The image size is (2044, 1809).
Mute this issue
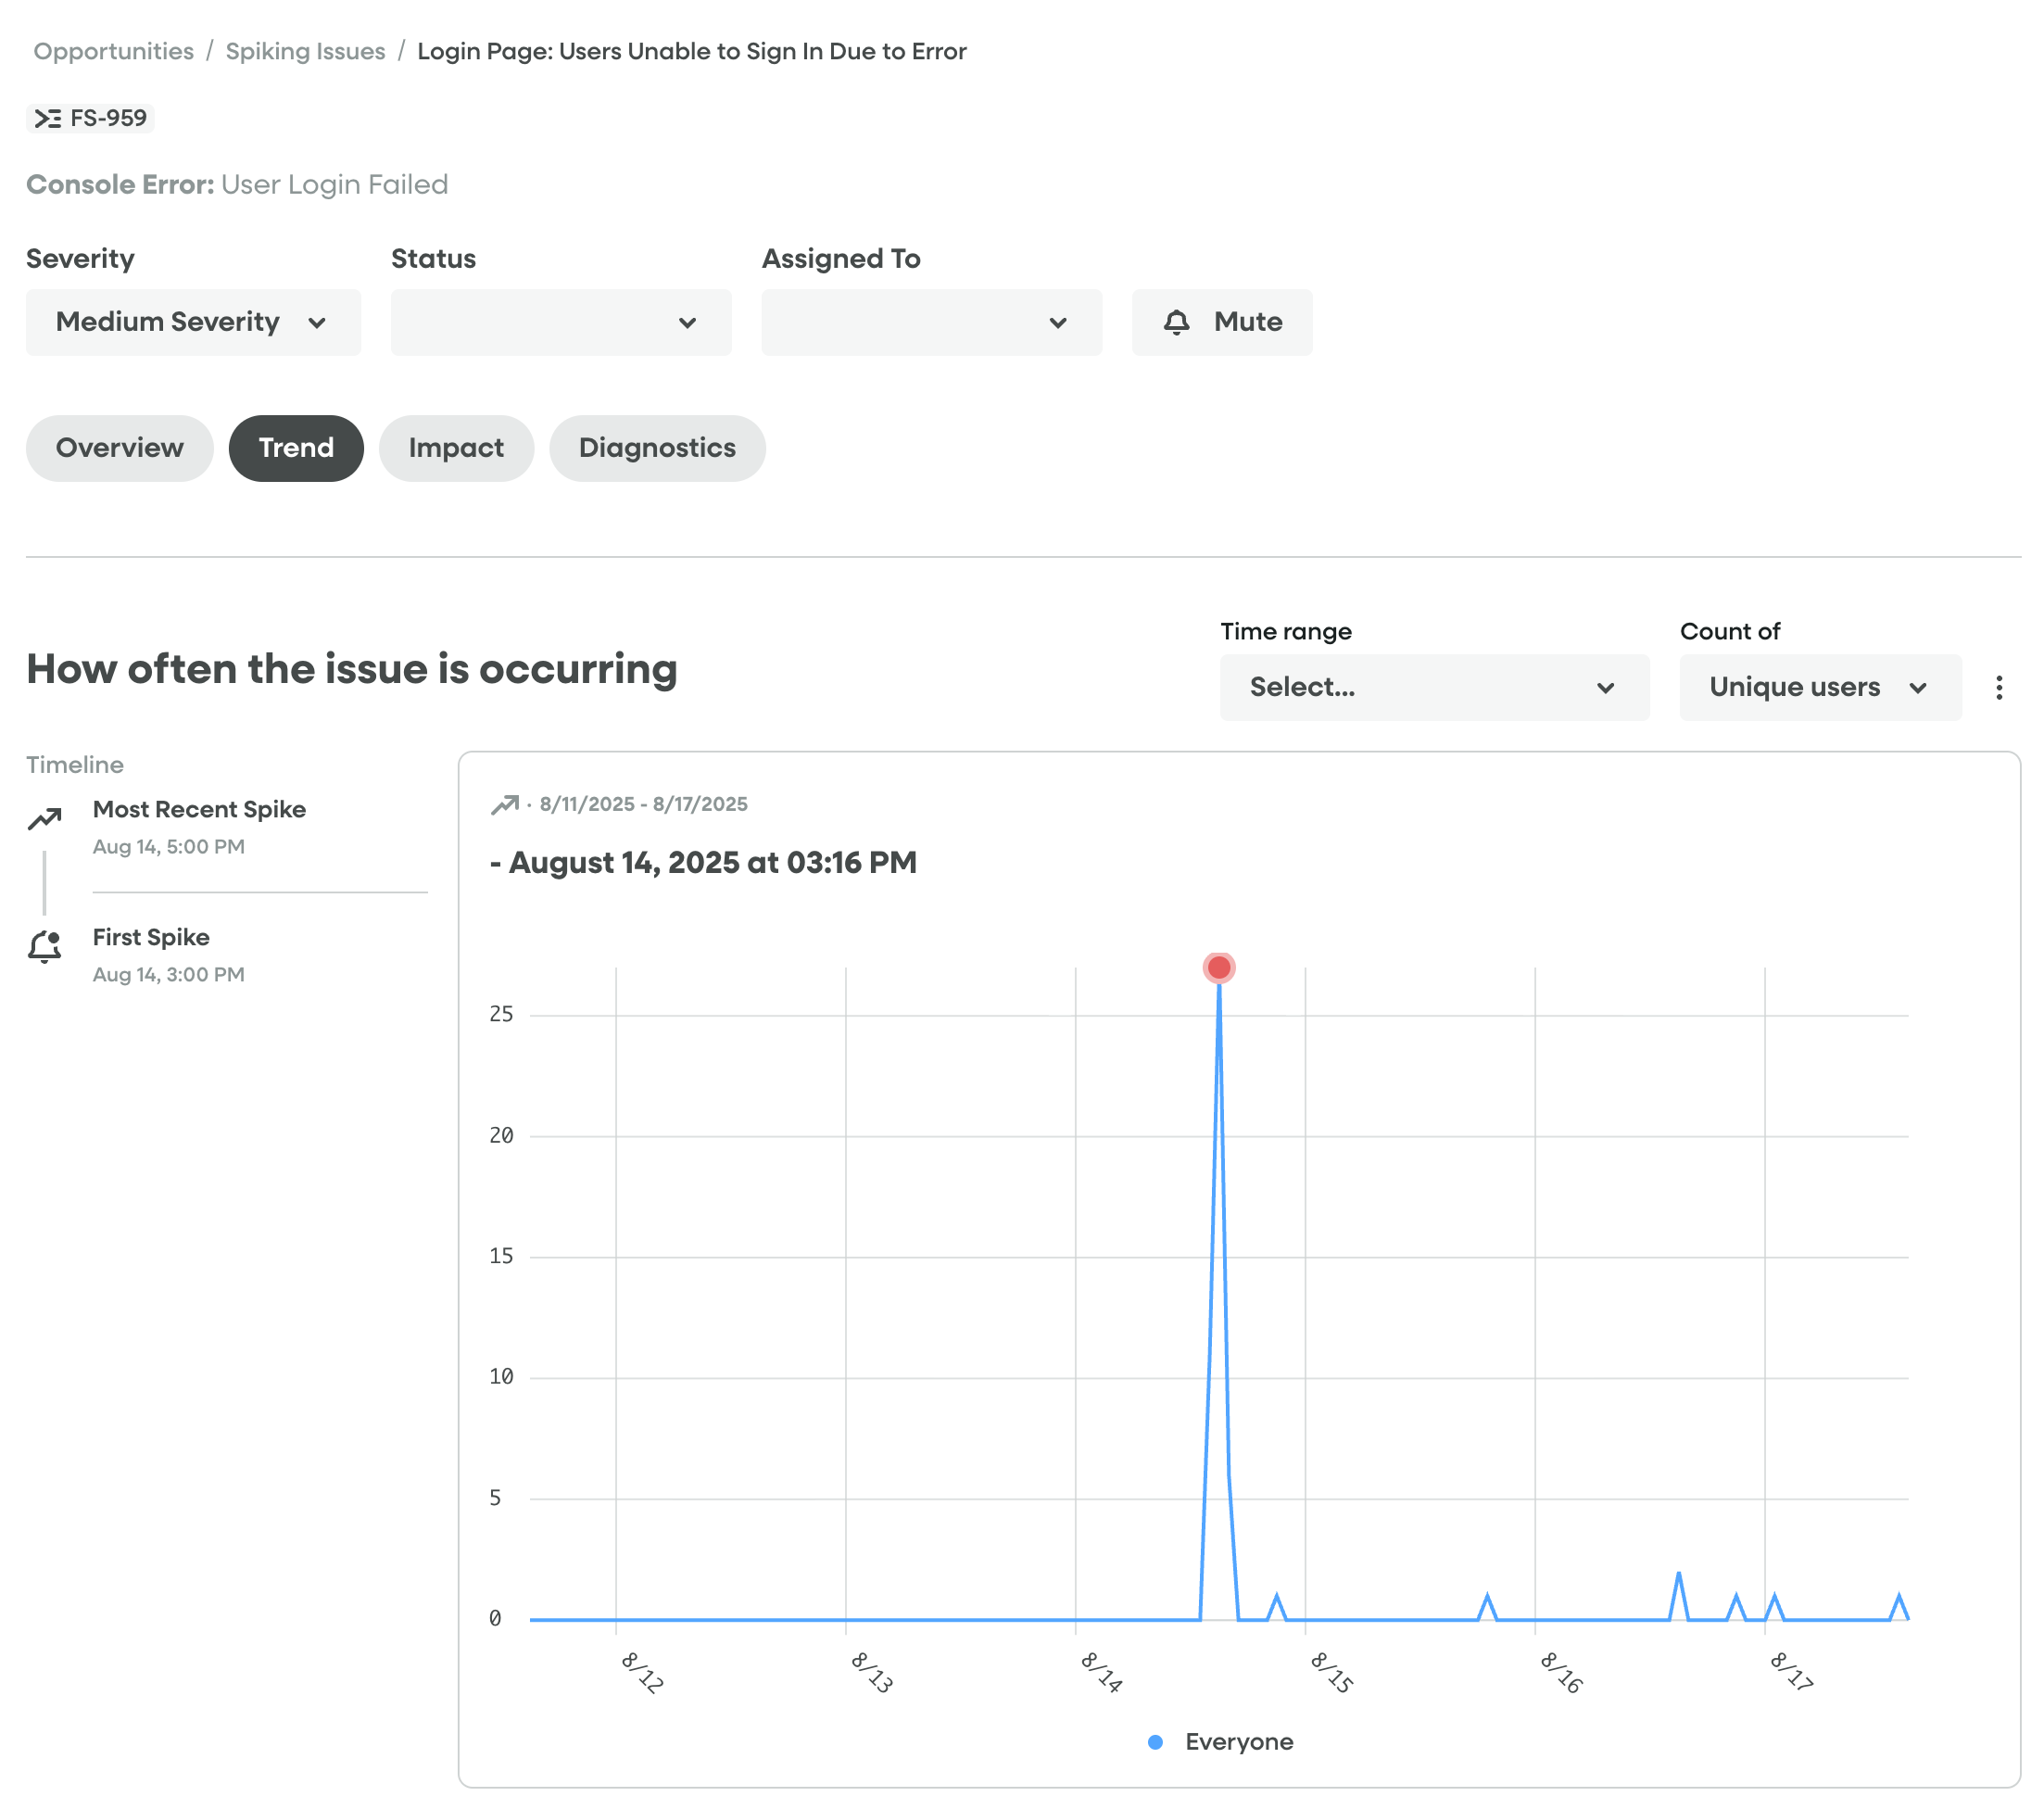[1222, 322]
